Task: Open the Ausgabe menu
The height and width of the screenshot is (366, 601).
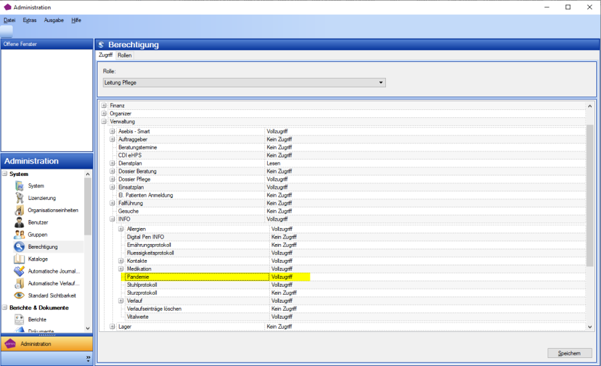Action: 53,20
